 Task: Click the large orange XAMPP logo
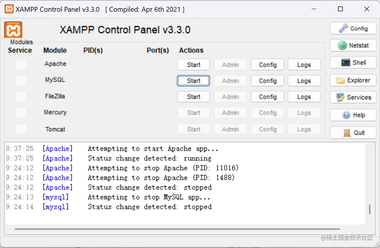(x=13, y=30)
